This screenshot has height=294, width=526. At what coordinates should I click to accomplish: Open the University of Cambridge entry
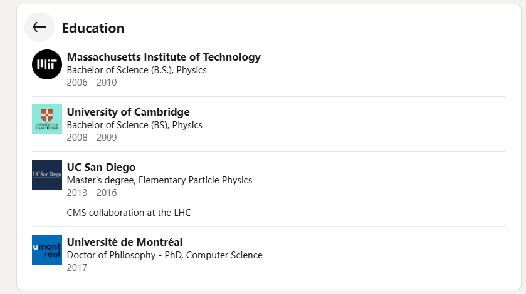click(x=128, y=112)
